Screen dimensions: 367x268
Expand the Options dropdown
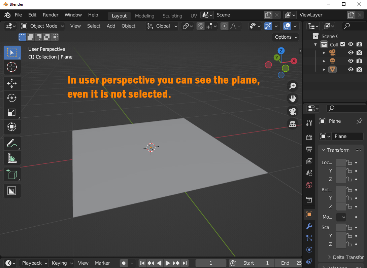tap(286, 37)
